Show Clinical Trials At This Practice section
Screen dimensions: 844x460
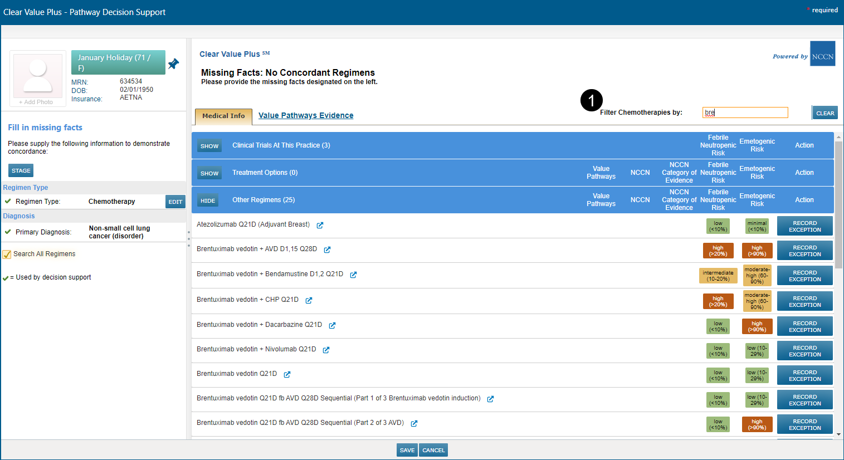click(x=209, y=146)
